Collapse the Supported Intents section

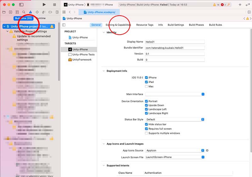[x=104, y=165]
